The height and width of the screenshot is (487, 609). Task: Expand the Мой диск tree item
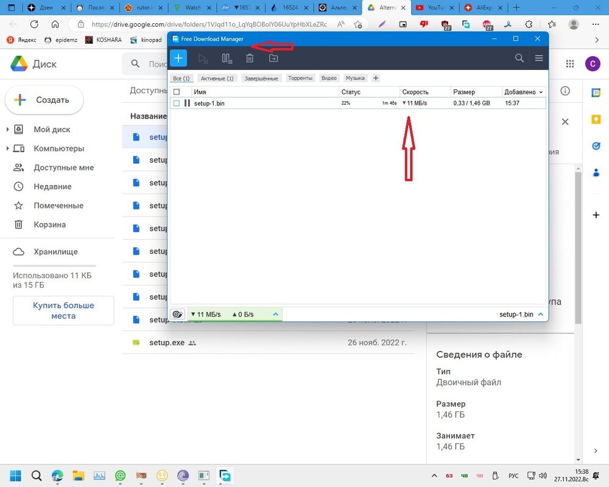[x=7, y=130]
